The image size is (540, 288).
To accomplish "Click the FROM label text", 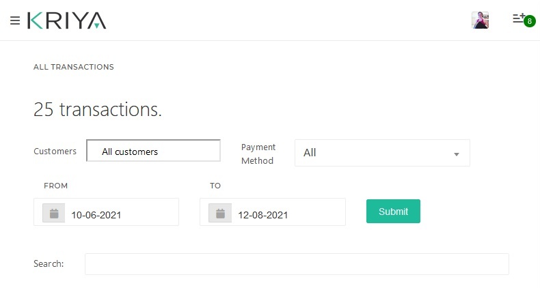I will click(x=55, y=186).
